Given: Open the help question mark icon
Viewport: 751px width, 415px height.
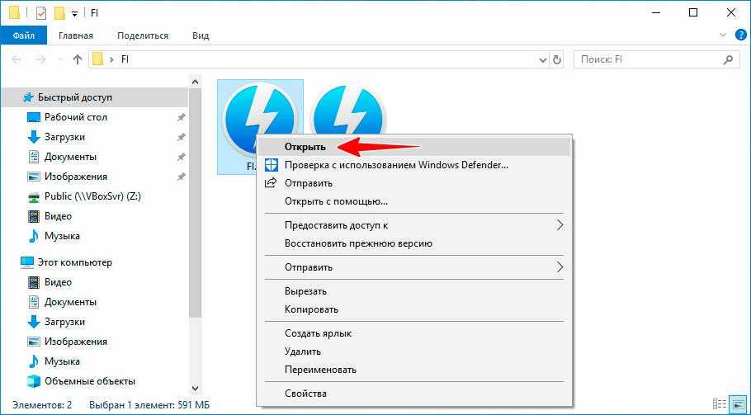Looking at the screenshot, I should 738,35.
